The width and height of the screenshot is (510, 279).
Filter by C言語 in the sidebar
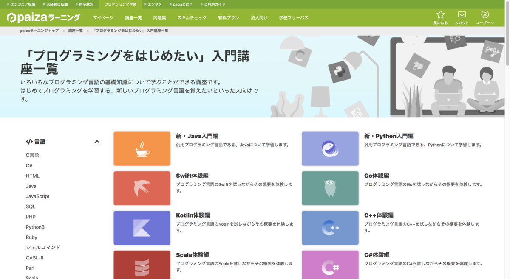click(x=32, y=155)
